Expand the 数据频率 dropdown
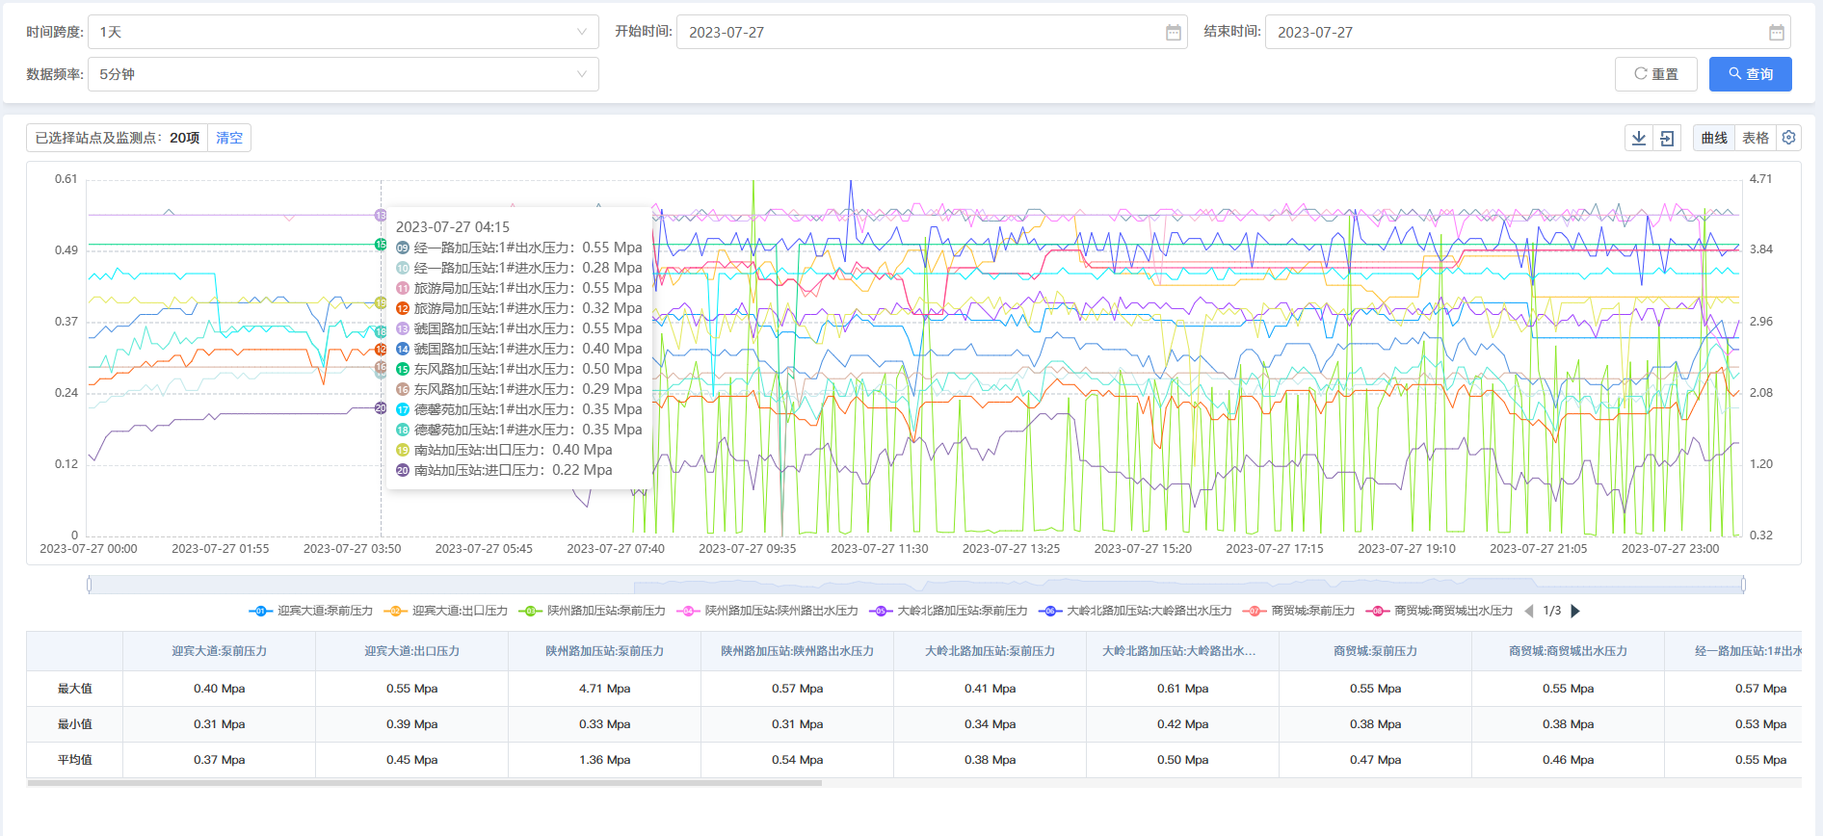This screenshot has height=836, width=1823. click(x=342, y=74)
